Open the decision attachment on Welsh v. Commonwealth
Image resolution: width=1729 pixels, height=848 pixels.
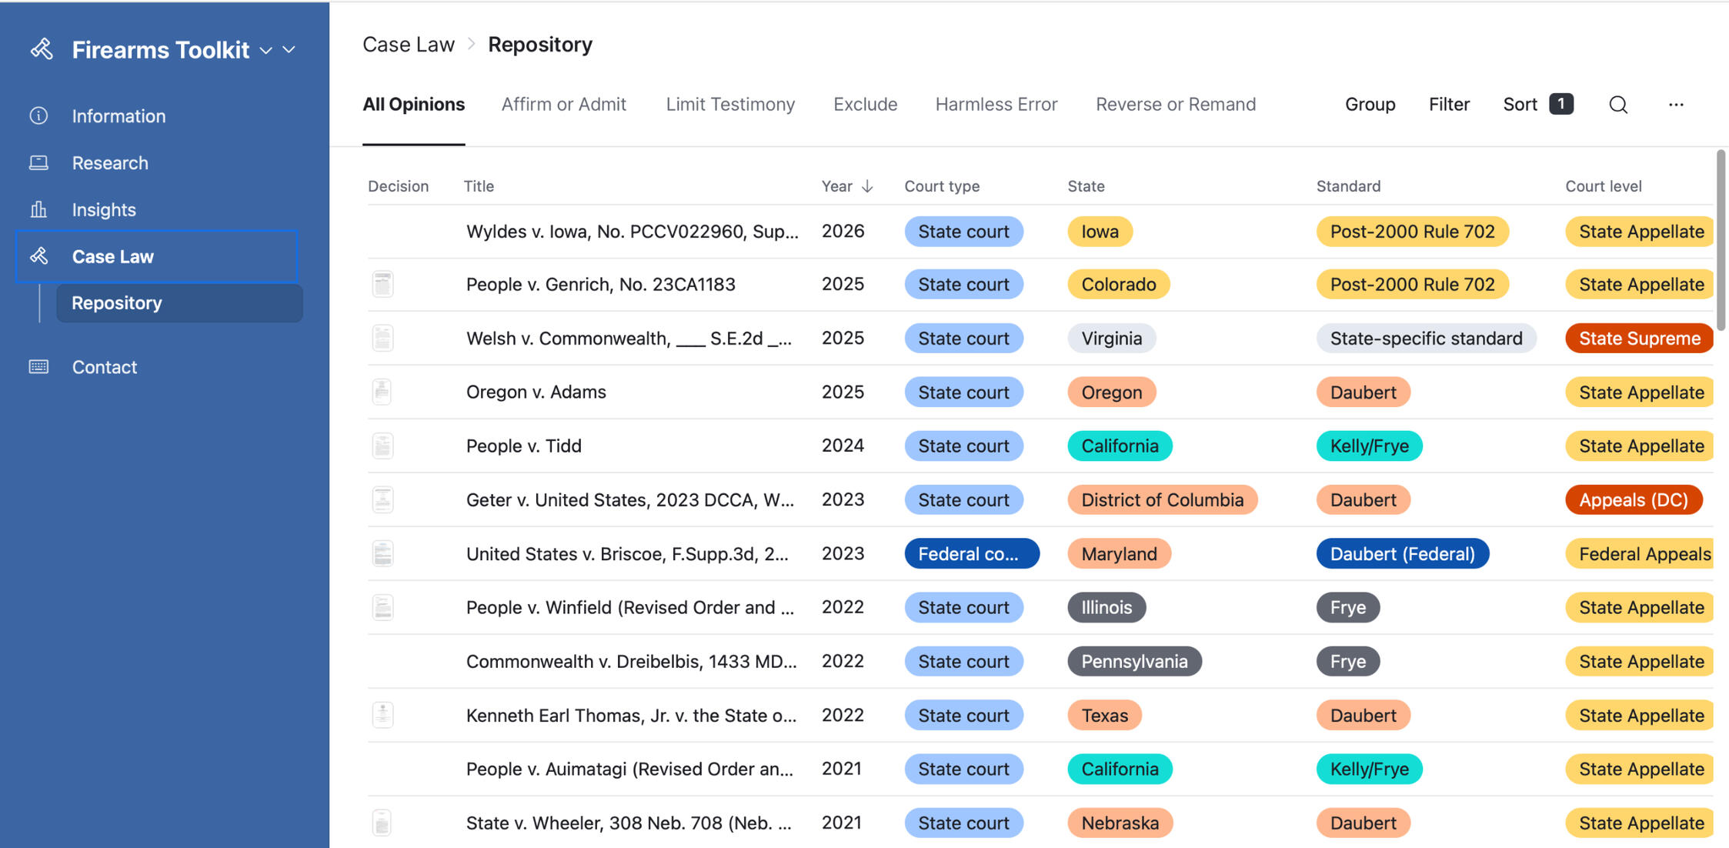[382, 338]
